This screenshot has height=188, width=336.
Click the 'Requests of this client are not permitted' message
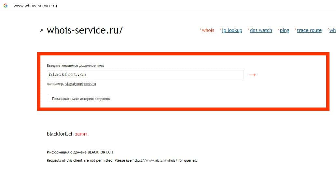(122, 160)
